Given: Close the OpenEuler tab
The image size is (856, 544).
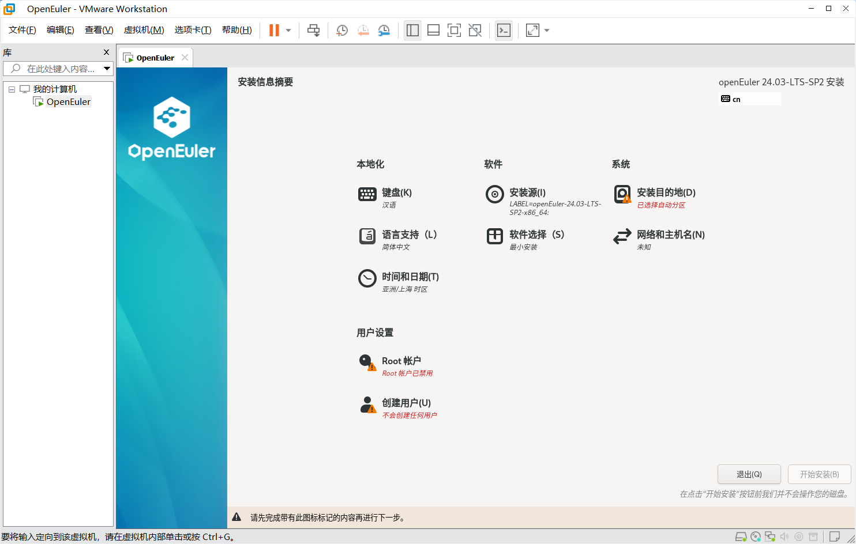Looking at the screenshot, I should coord(185,58).
